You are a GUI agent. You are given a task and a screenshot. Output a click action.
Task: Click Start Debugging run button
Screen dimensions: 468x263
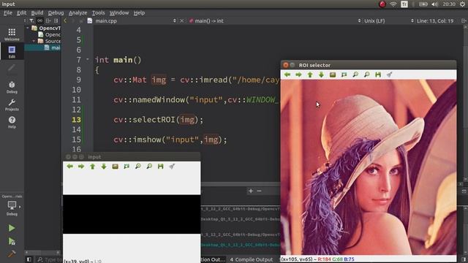pos(12,241)
